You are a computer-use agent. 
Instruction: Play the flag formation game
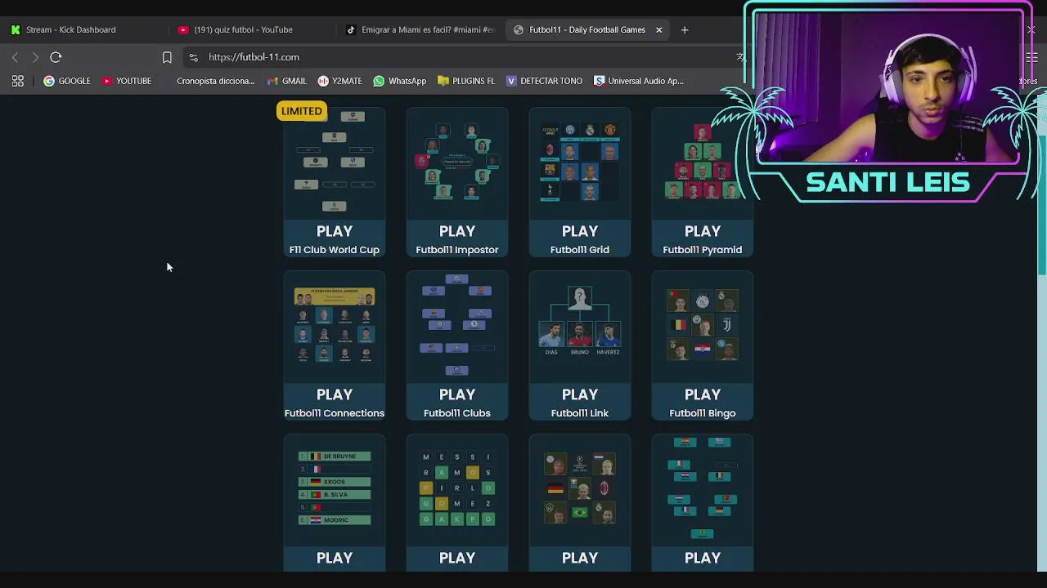(x=703, y=558)
